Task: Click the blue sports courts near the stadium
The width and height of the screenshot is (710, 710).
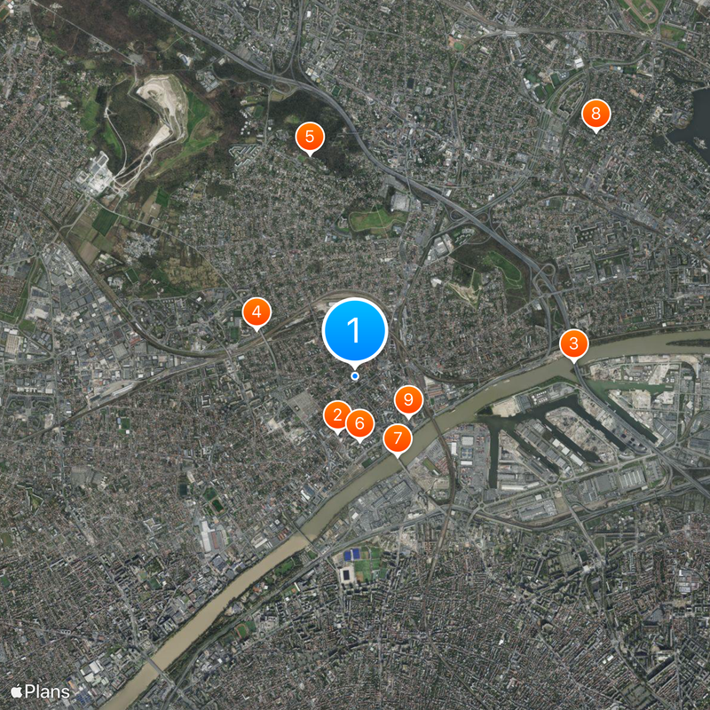Action: tap(354, 554)
